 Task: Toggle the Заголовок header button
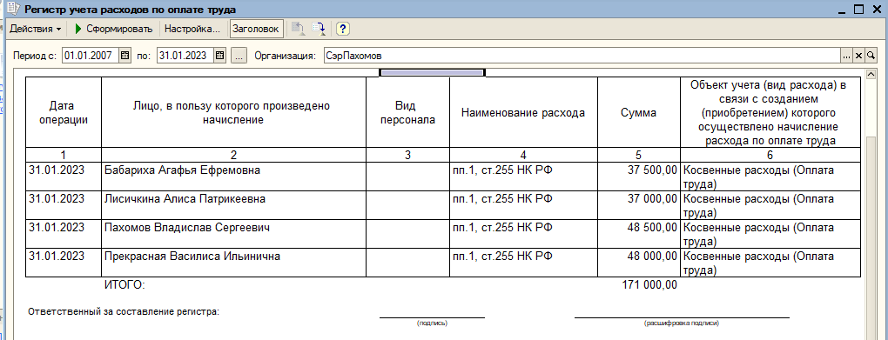[x=257, y=29]
